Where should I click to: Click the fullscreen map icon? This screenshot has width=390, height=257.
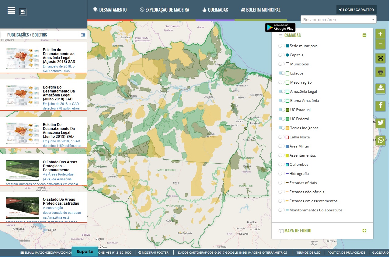380,58
